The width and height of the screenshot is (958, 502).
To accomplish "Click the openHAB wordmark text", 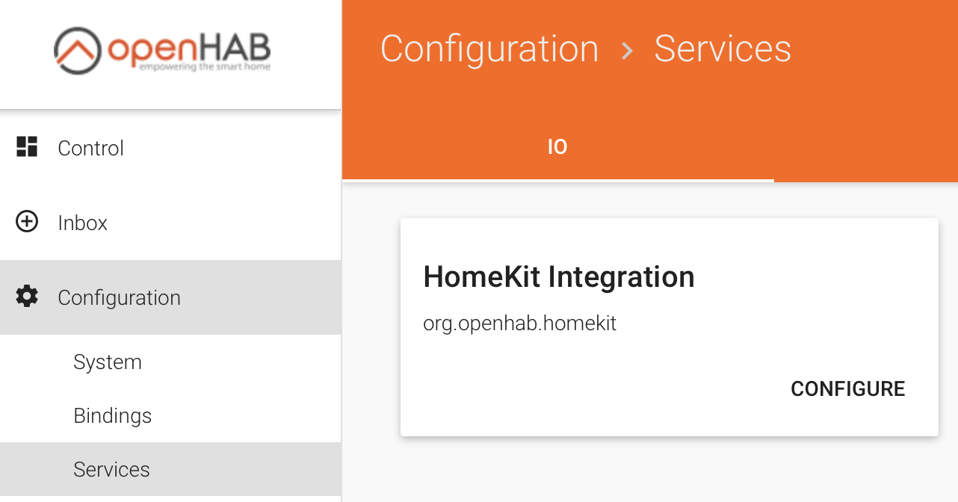I will coord(189,46).
